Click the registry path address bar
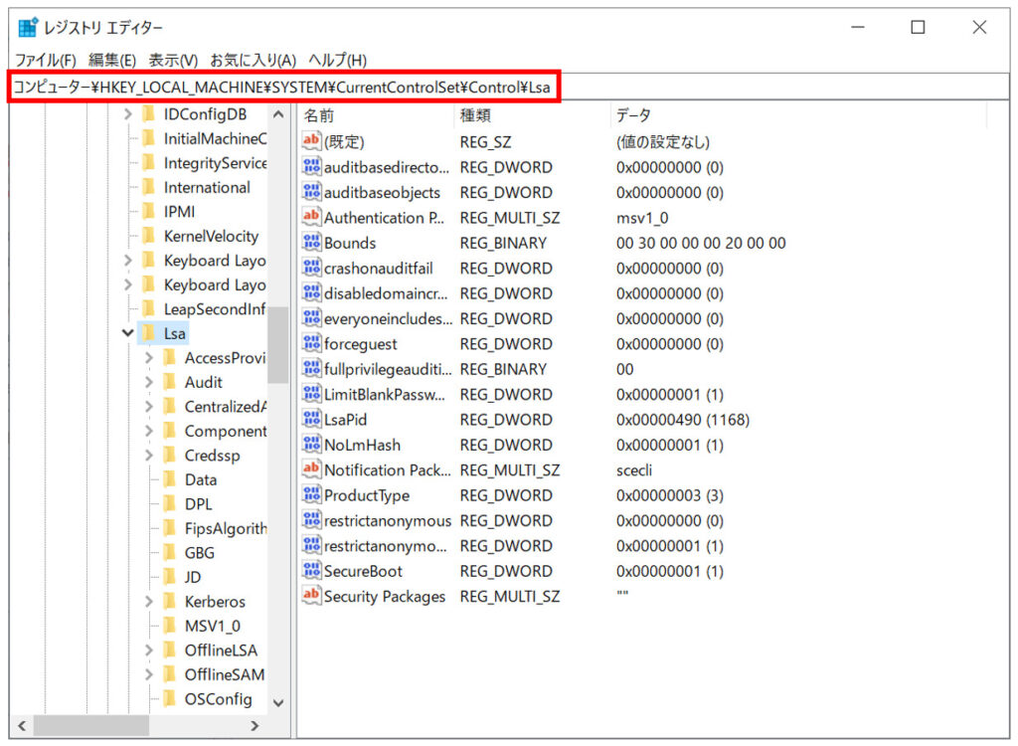The image size is (1018, 746). 509,88
